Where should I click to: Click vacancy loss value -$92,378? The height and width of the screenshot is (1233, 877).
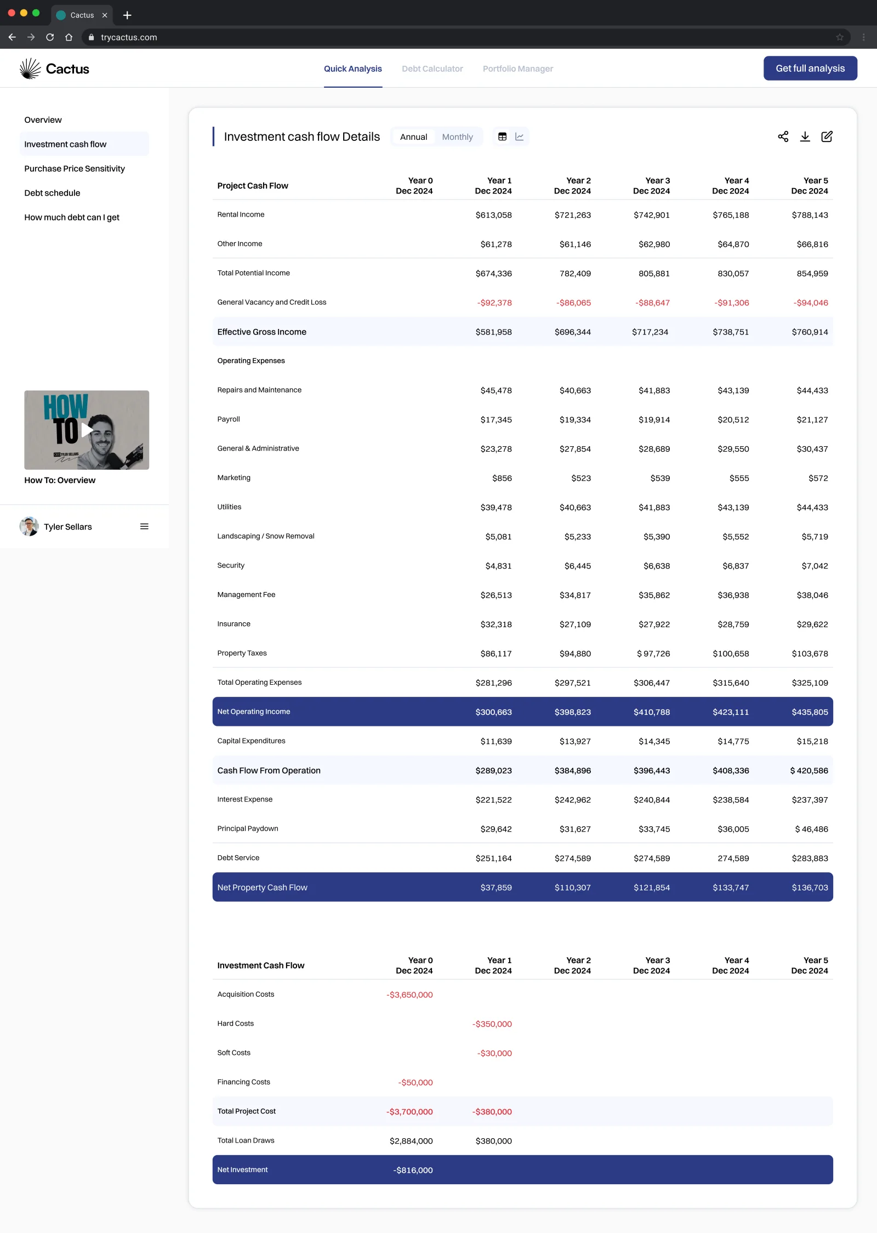tap(494, 303)
